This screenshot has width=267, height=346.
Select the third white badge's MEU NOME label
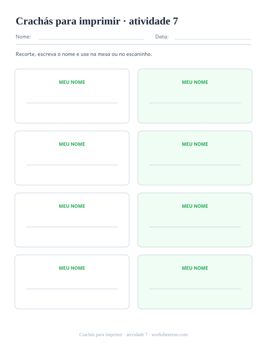point(72,206)
